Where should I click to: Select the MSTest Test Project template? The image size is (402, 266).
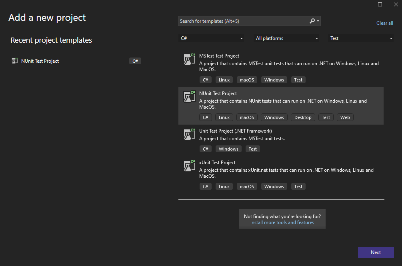219,56
